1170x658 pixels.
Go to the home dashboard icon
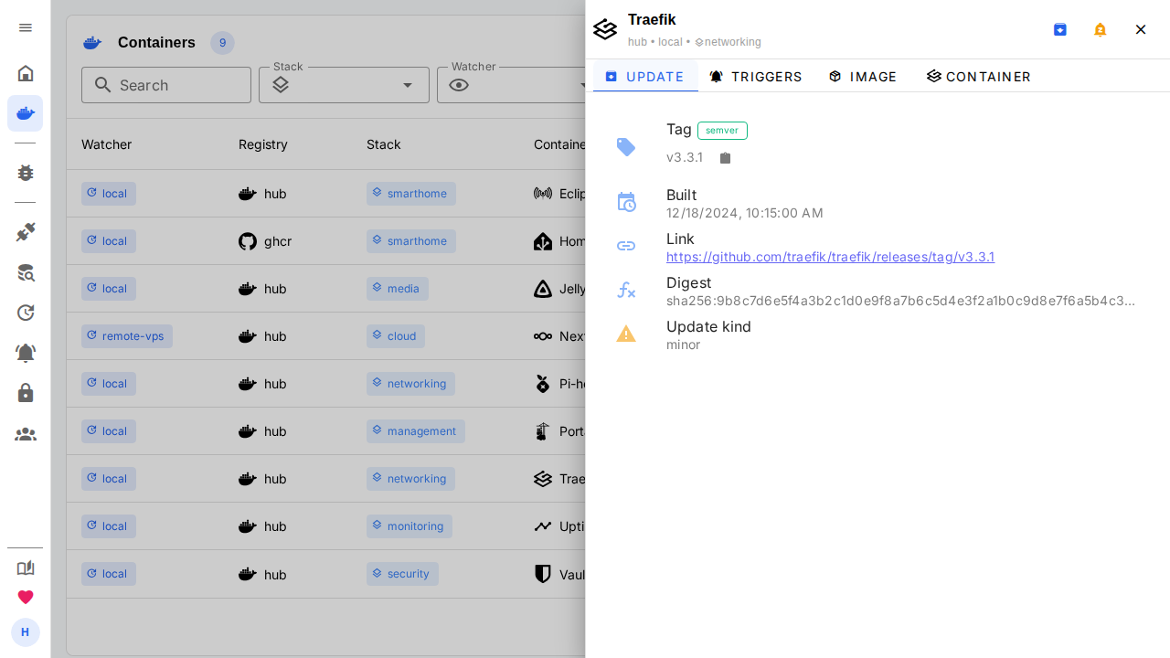pos(26,73)
